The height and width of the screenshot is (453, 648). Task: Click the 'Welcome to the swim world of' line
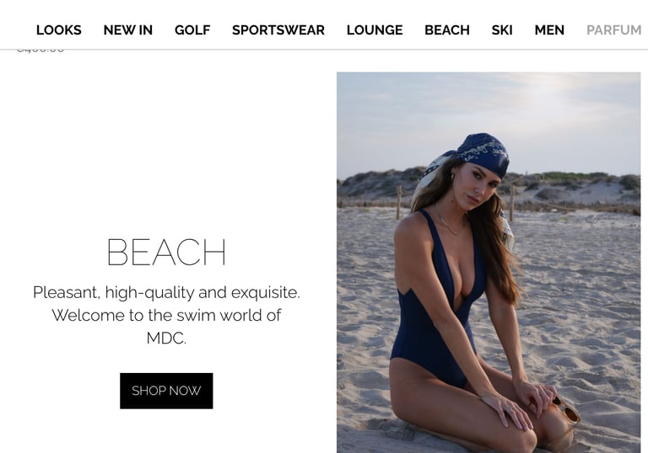(x=166, y=315)
